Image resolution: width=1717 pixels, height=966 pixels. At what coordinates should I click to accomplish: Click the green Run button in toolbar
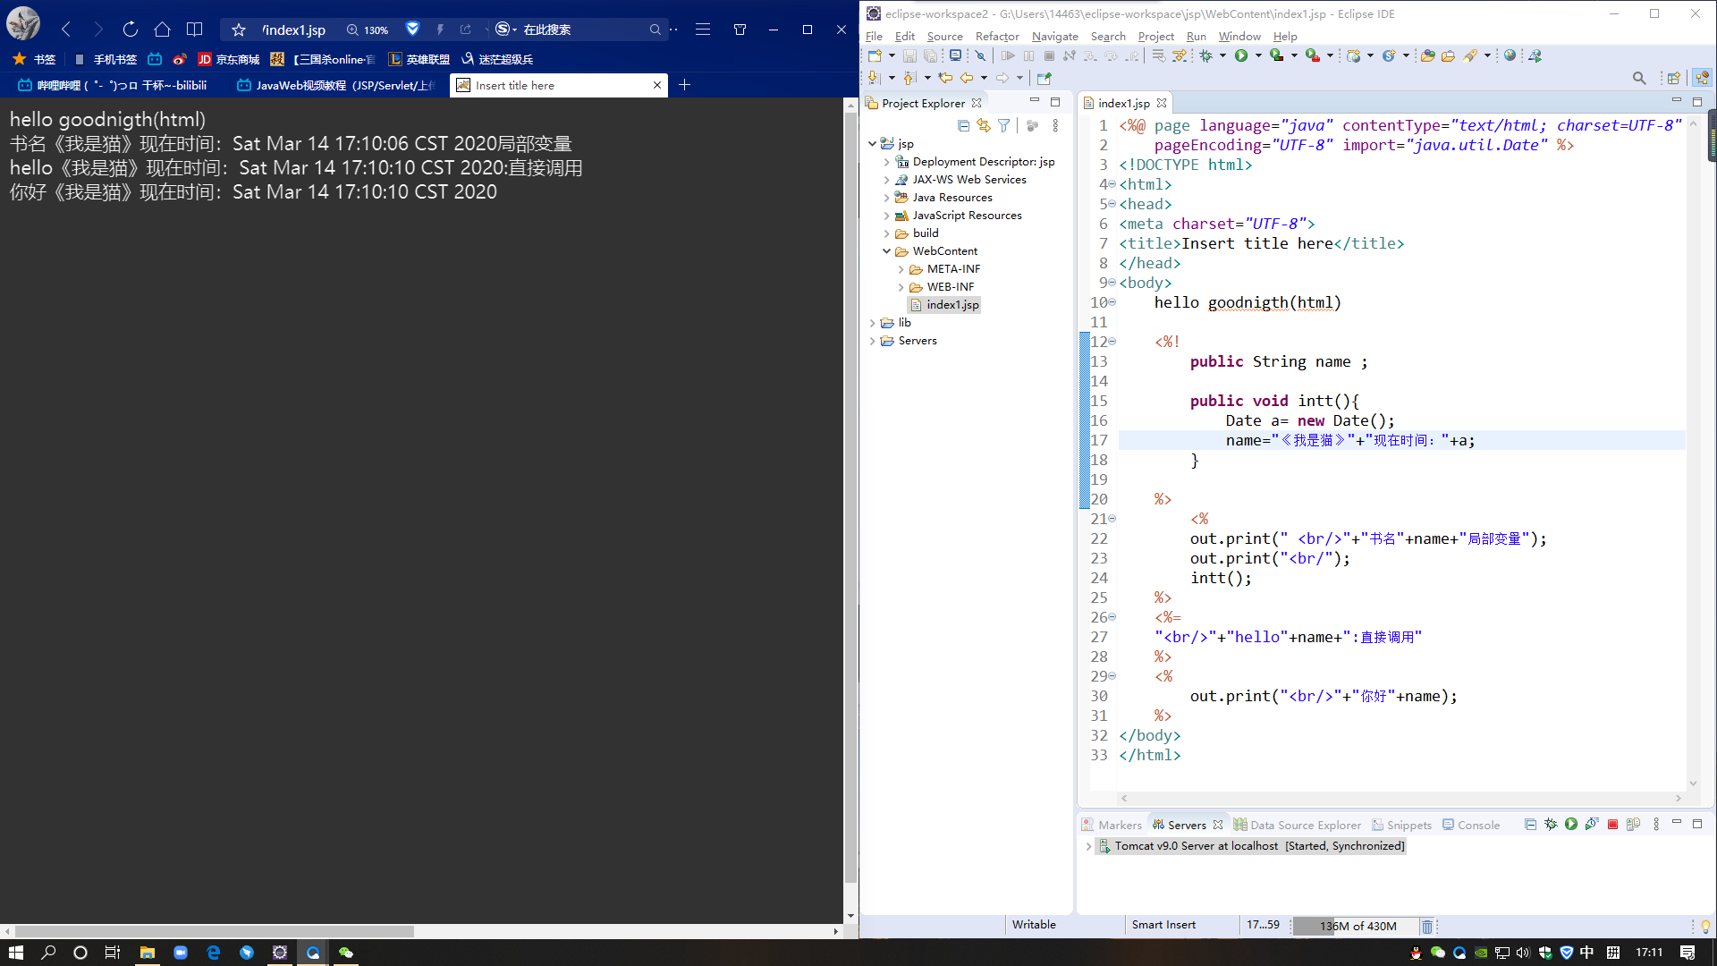click(1241, 55)
